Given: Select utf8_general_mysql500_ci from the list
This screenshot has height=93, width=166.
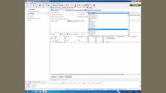Looking at the screenshot, I should point(108,29).
